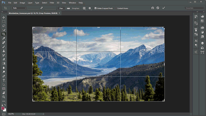
Task: Select the Pen tool
Action: [x=4, y=76]
